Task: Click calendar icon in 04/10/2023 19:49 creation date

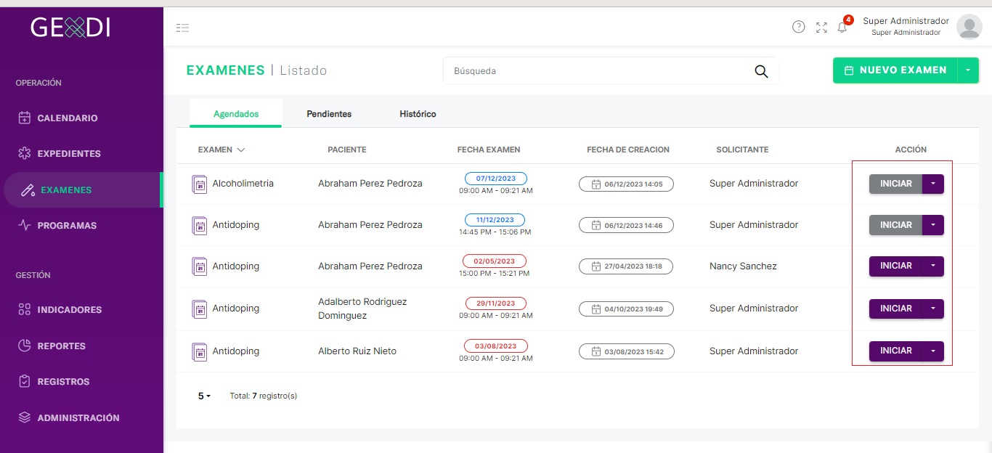Action: (596, 309)
